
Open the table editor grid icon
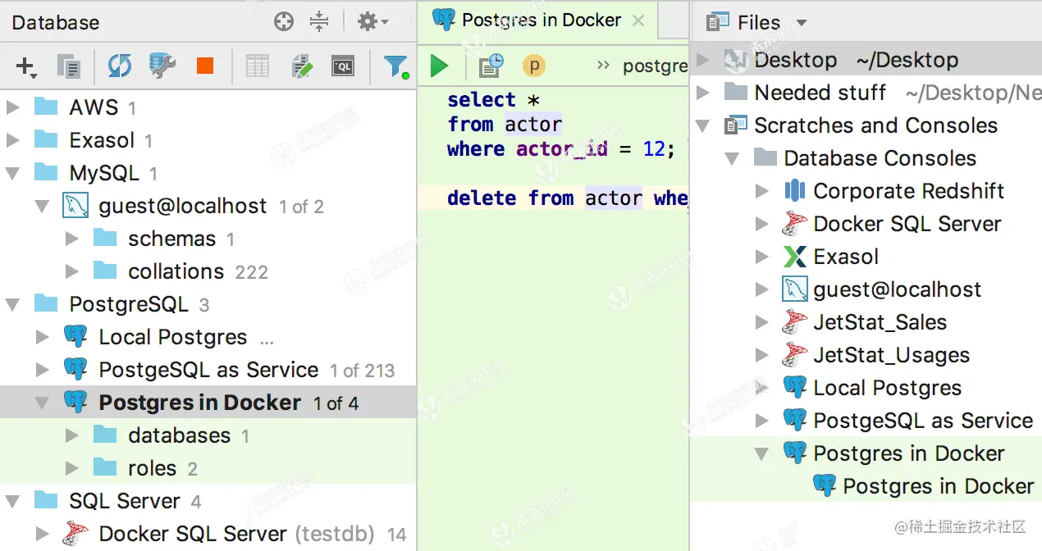point(258,66)
